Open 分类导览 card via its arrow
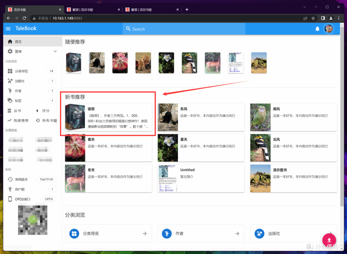The width and height of the screenshot is (347, 254). 144,233
